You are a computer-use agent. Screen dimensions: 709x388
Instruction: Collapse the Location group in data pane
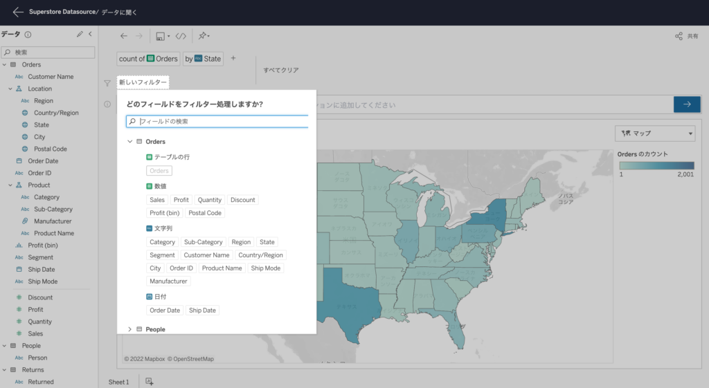tap(10, 89)
